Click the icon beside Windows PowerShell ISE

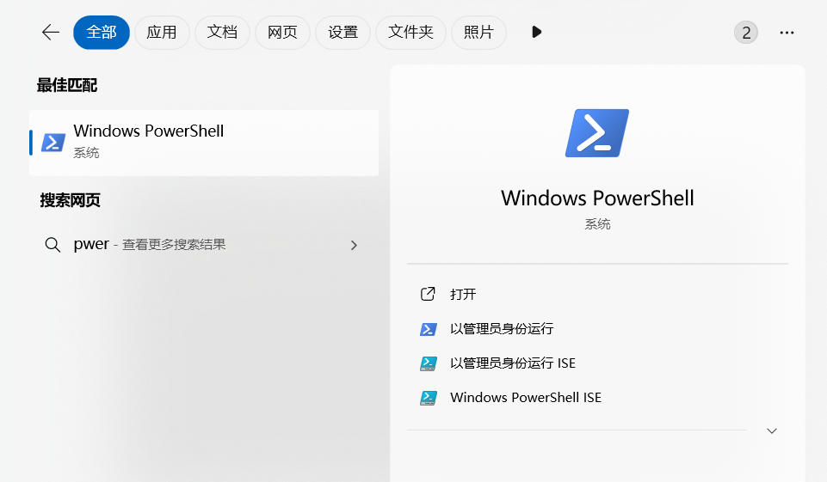pos(428,398)
